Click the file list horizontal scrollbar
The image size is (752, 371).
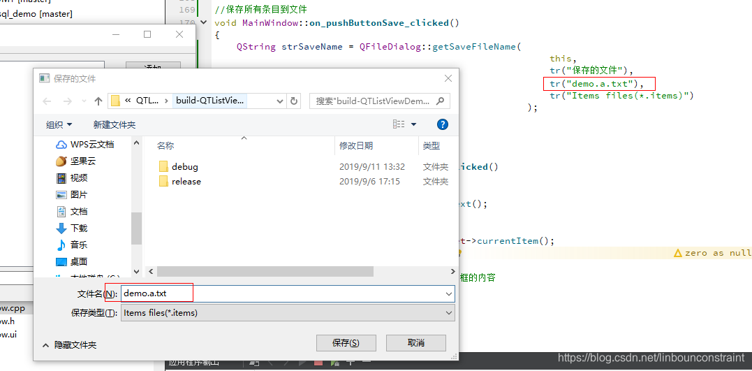click(x=265, y=272)
